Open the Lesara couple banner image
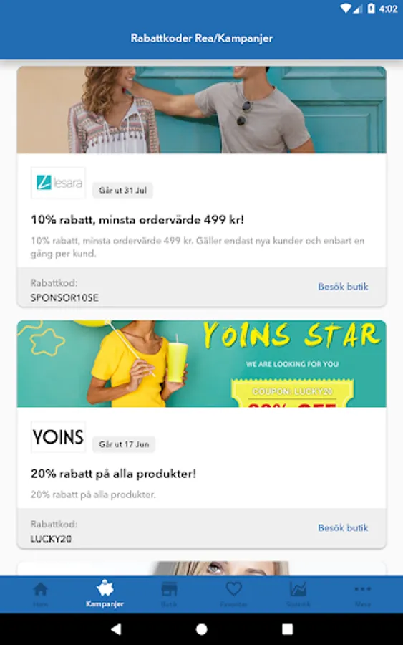Image resolution: width=403 pixels, height=645 pixels. pyautogui.click(x=201, y=110)
